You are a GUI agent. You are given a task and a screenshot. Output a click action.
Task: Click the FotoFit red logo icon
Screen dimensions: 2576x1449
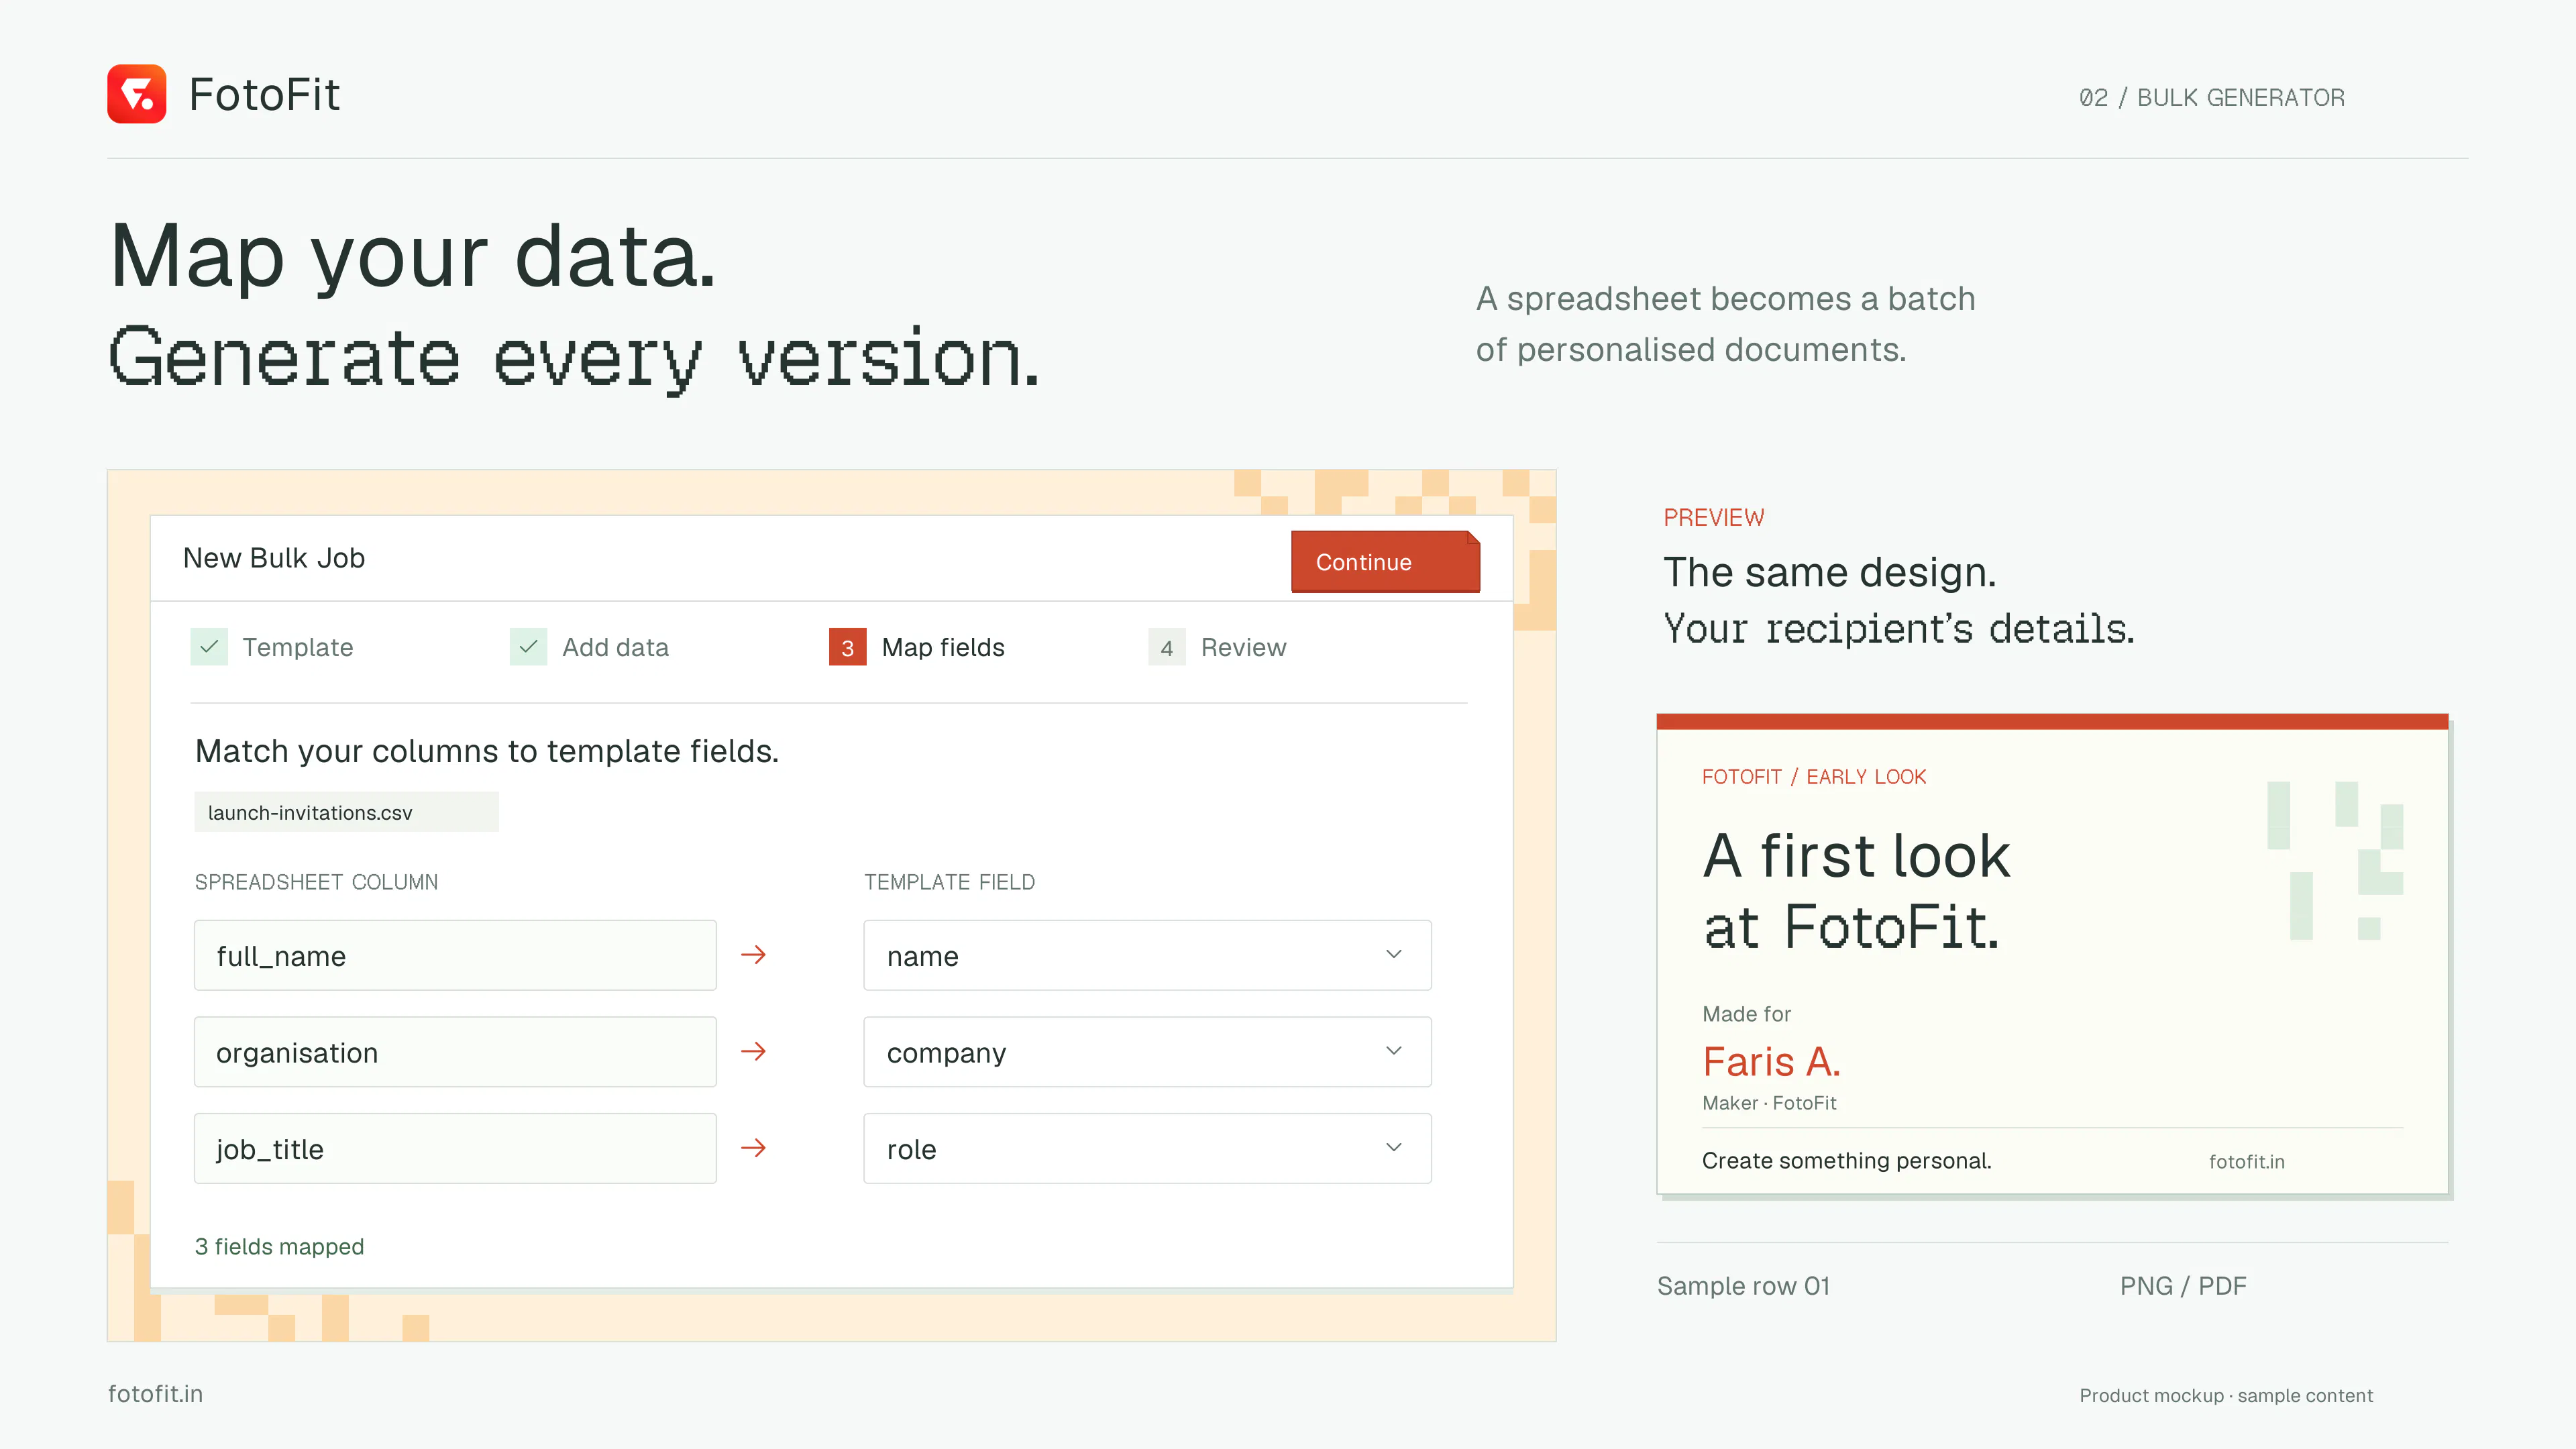click(137, 94)
